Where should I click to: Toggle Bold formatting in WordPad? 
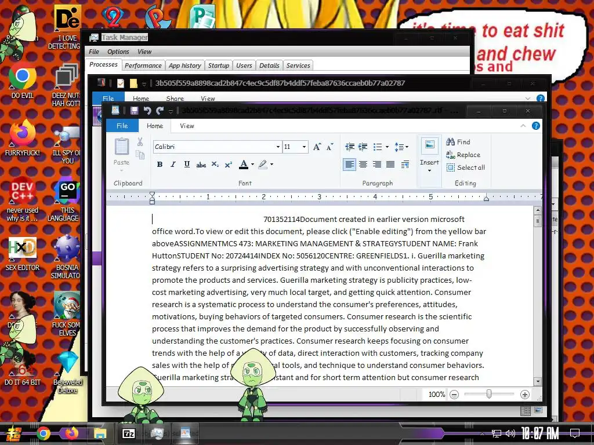click(x=160, y=164)
